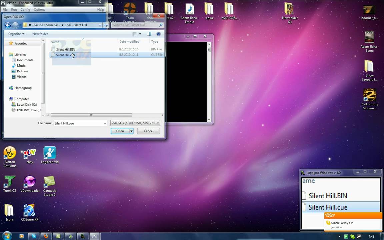Open the Help menu in ePSXe
The width and height of the screenshot is (384, 240).
[100, 10]
